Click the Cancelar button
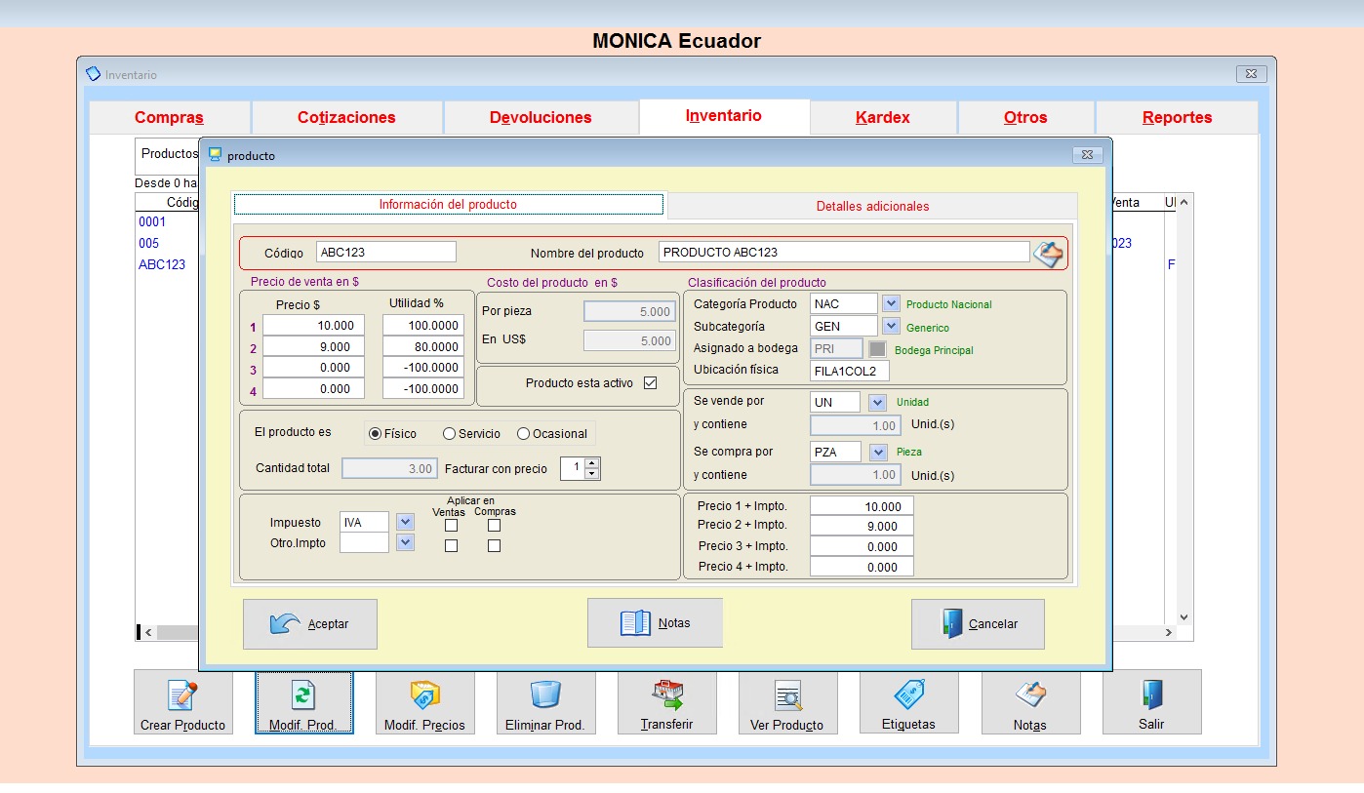 point(978,623)
